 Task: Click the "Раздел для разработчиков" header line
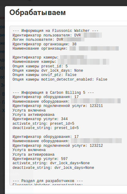tap(48, 181)
